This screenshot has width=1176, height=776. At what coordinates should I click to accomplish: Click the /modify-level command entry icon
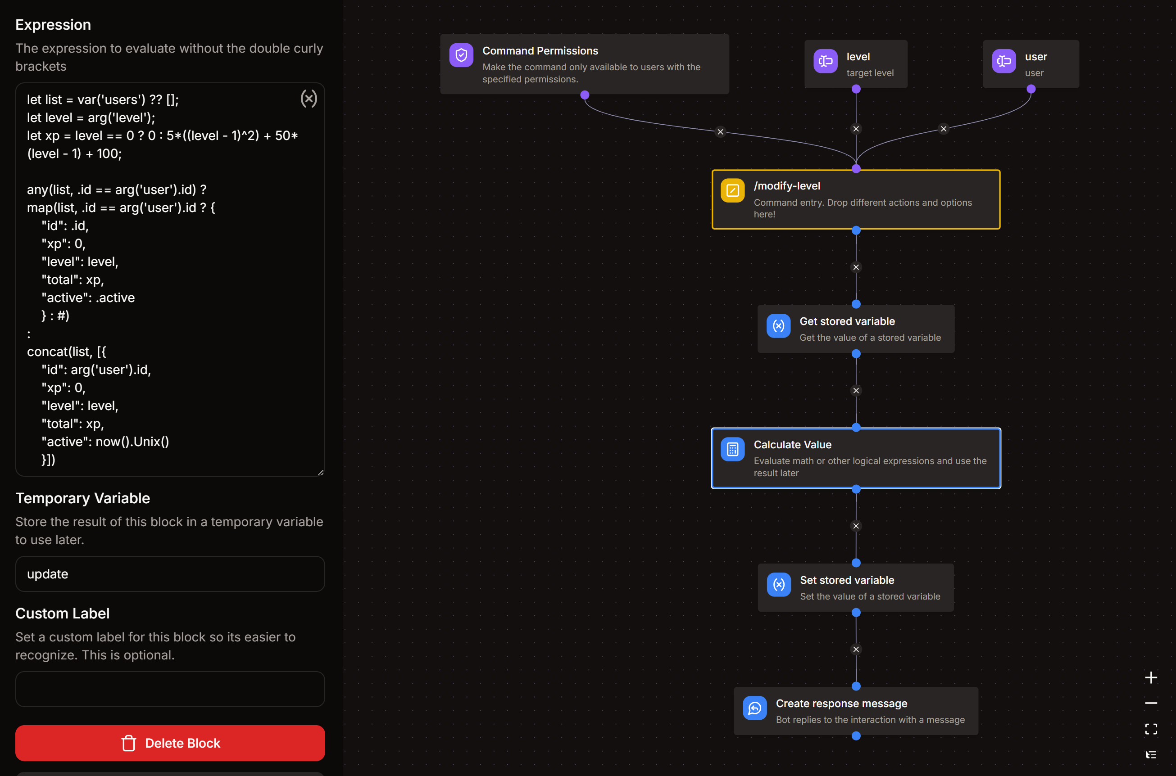click(x=732, y=190)
